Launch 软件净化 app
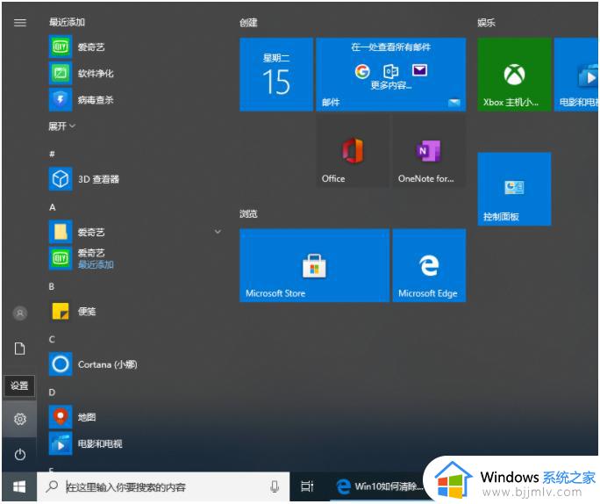 pos(137,73)
